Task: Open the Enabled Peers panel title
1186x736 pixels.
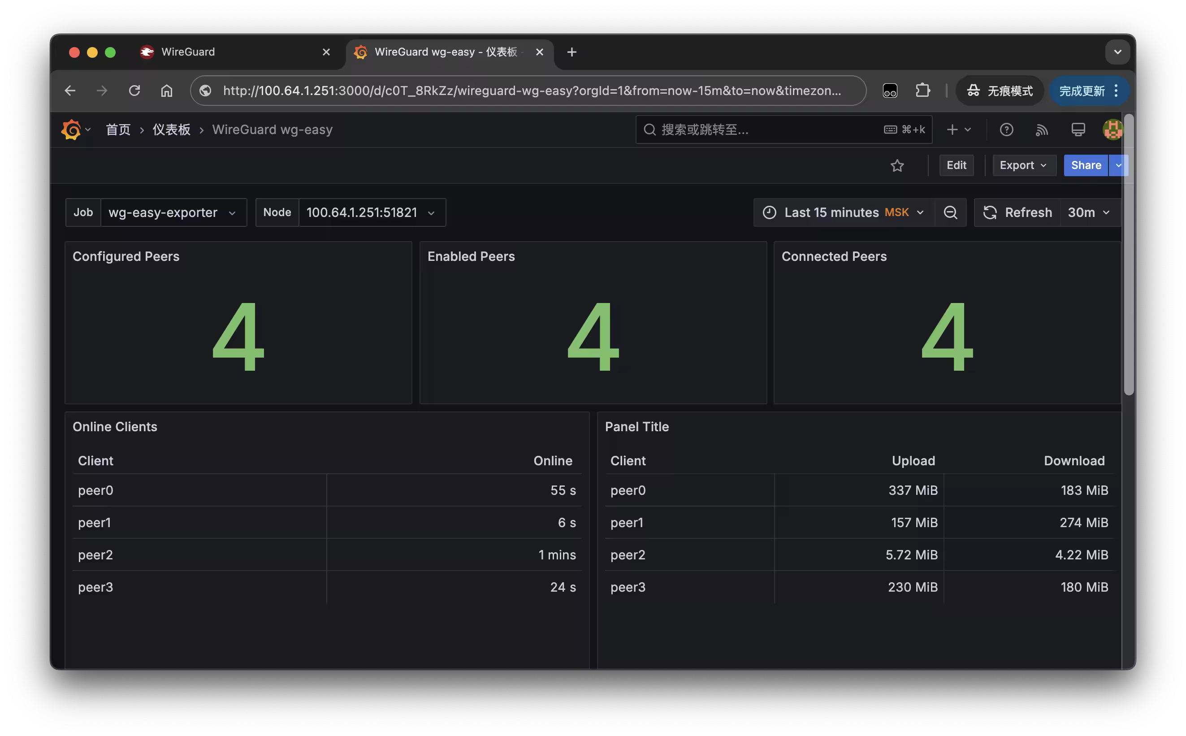Action: click(x=471, y=256)
